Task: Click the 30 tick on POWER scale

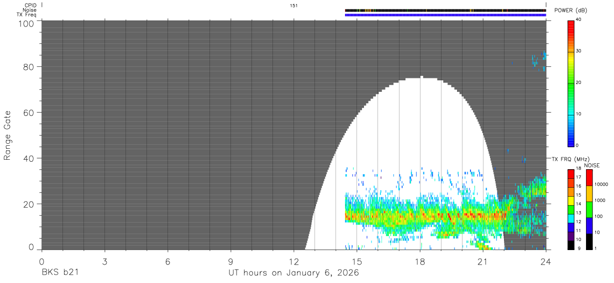Action: tap(578, 51)
